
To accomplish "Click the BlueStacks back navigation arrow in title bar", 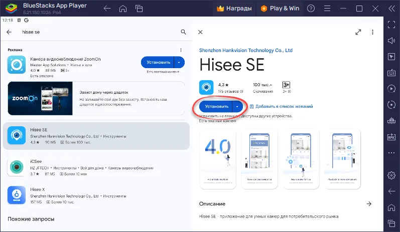I will 107,9.
